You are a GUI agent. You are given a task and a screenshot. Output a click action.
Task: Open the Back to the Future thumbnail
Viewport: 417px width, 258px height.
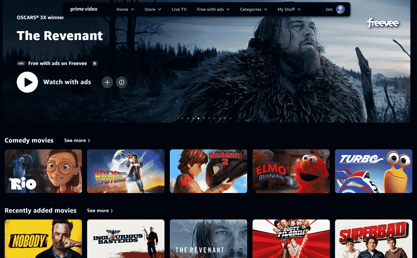126,171
